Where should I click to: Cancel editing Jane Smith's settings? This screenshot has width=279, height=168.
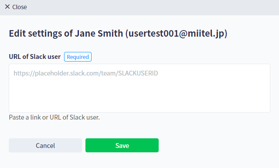[45, 145]
